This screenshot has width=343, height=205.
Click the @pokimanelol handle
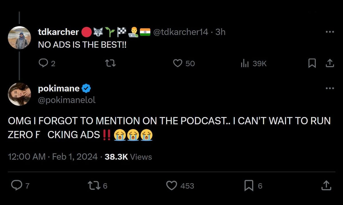(x=67, y=100)
